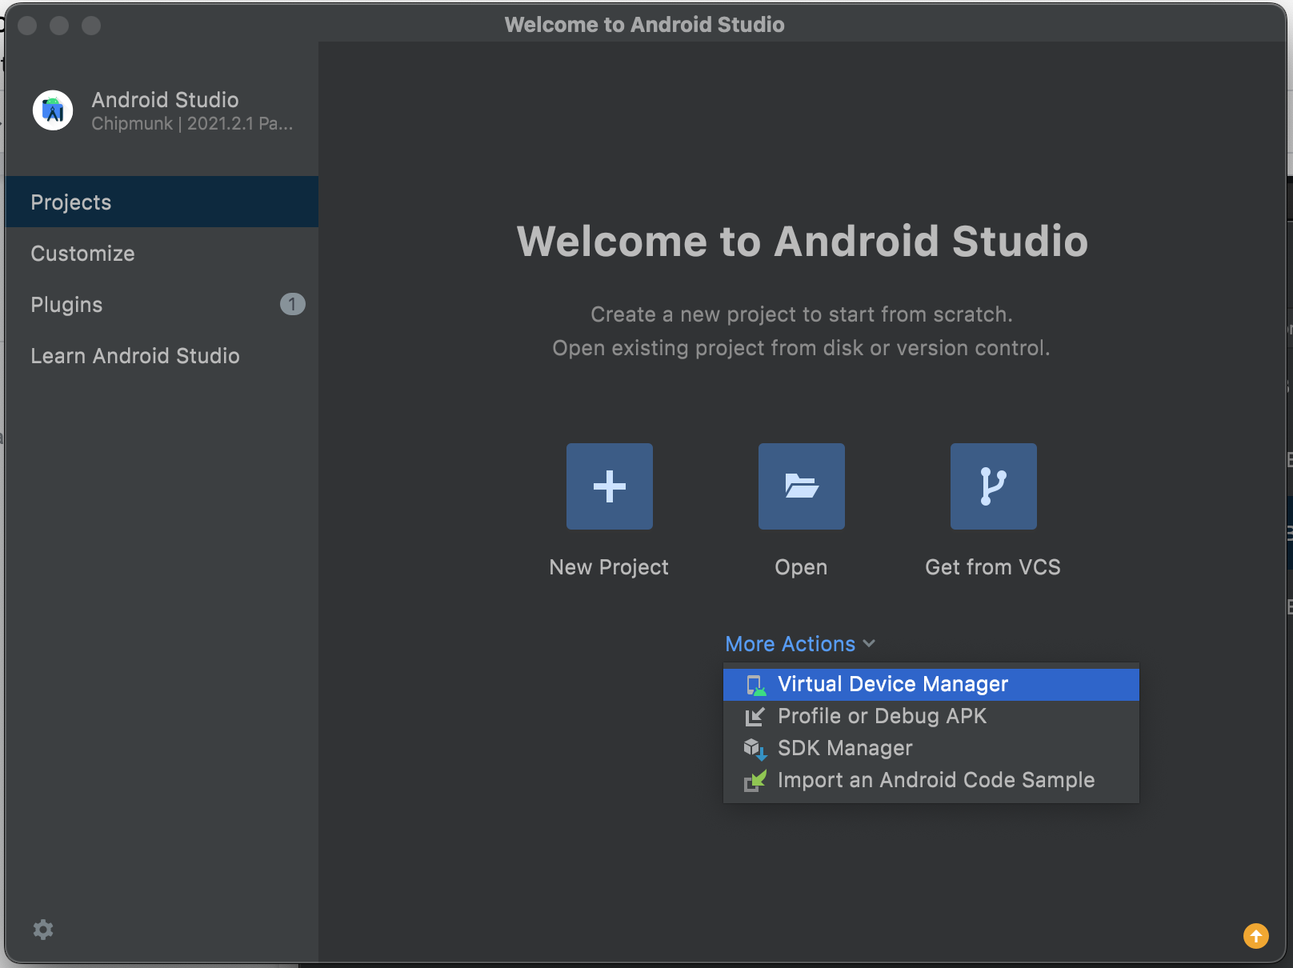Click the Get from VCS branch icon

tap(994, 486)
